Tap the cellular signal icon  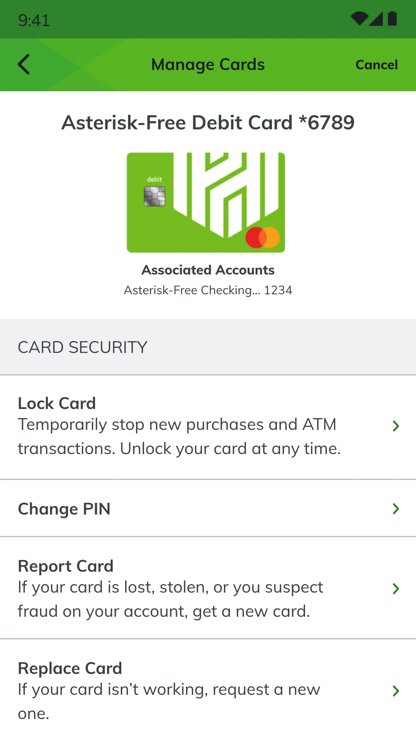click(376, 19)
